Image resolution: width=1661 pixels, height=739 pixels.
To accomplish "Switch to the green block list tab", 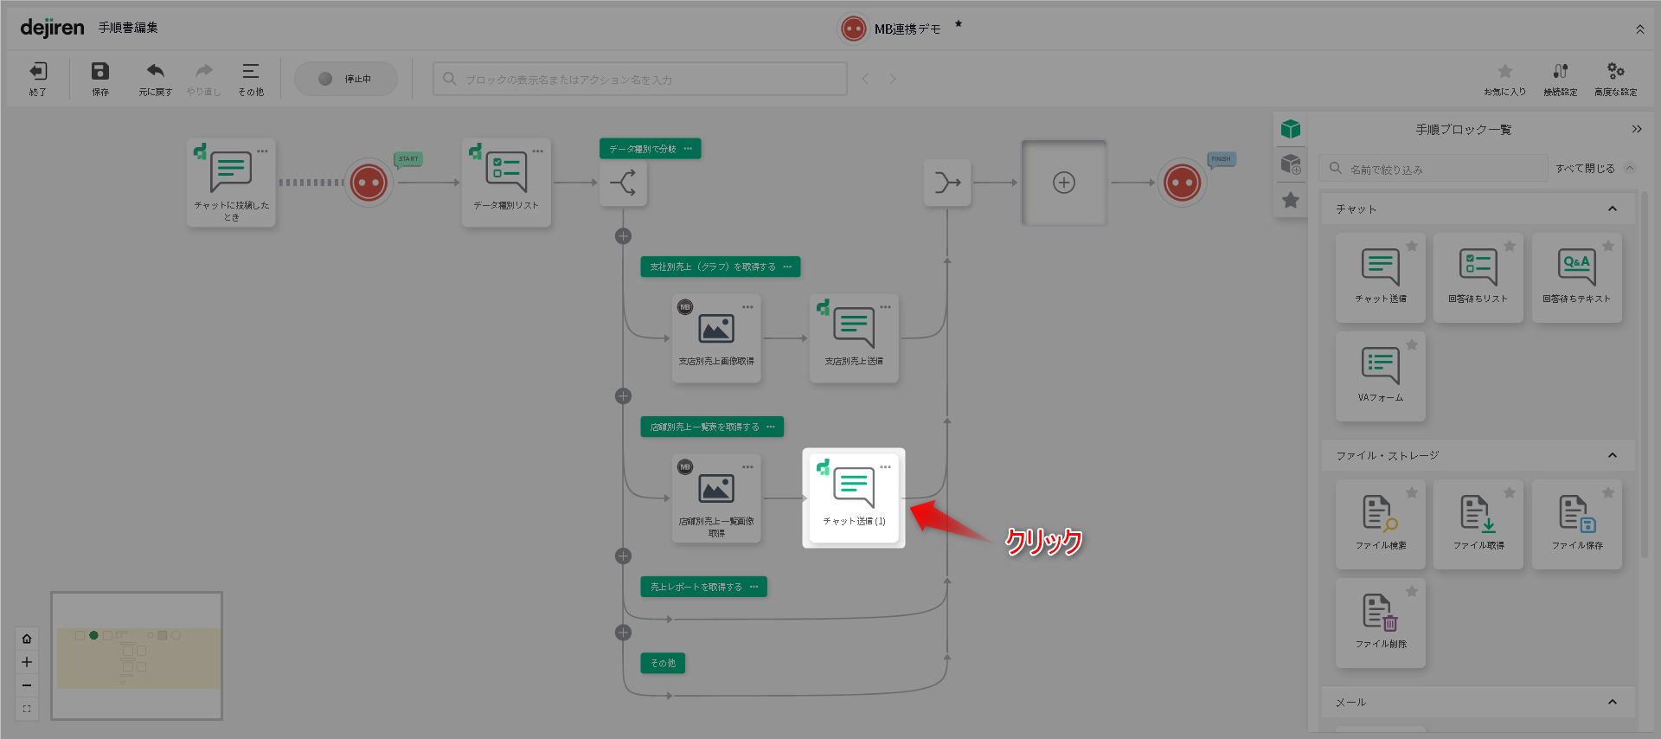I will tap(1291, 129).
